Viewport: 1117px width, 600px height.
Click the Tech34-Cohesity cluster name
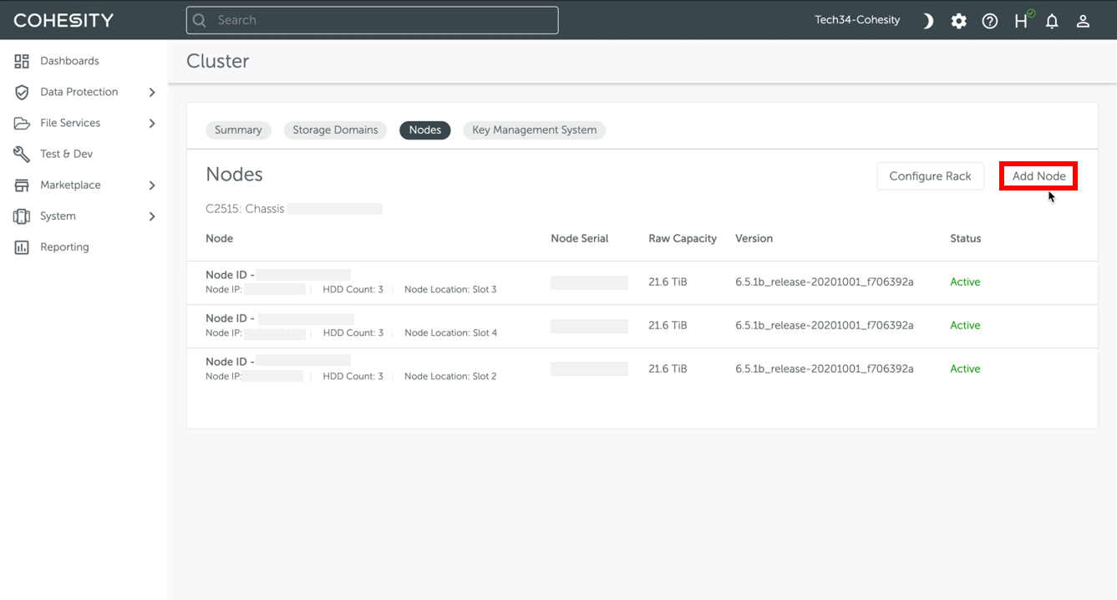click(x=857, y=20)
